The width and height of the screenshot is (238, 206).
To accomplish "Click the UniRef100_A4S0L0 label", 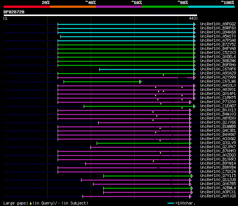I will pyautogui.click(x=218, y=86).
